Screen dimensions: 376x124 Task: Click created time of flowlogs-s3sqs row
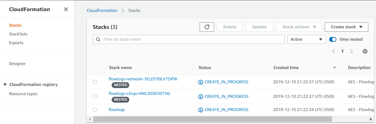coord(303,97)
